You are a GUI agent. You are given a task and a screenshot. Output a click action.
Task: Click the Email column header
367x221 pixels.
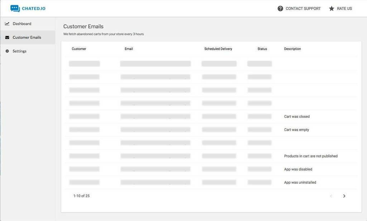coord(129,49)
